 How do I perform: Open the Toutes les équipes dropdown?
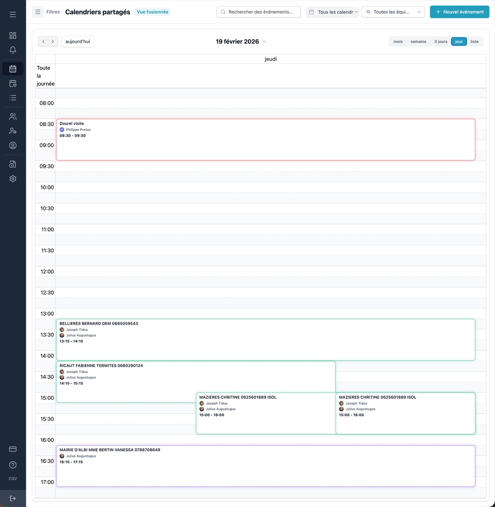coord(393,12)
